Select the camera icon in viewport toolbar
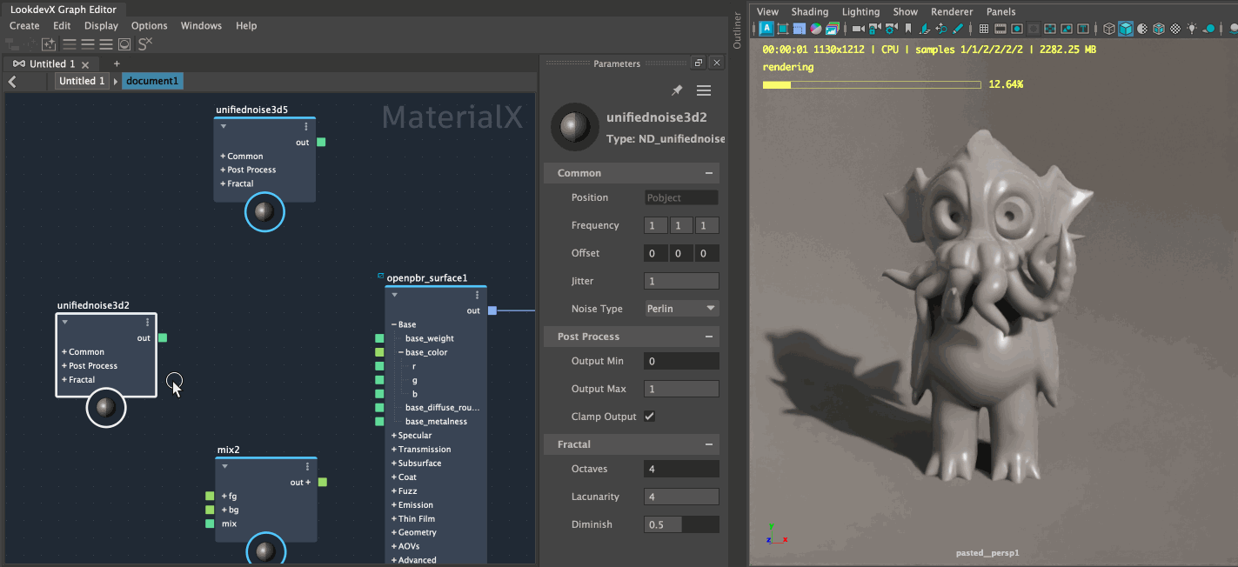This screenshot has width=1238, height=567. [859, 29]
